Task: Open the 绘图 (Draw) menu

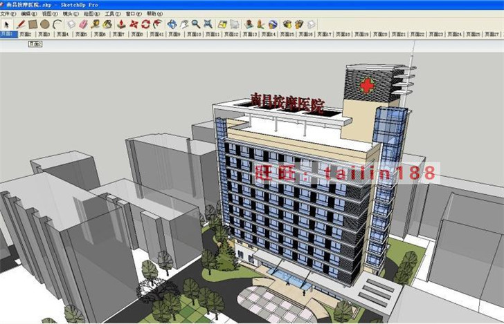Action: pos(91,14)
